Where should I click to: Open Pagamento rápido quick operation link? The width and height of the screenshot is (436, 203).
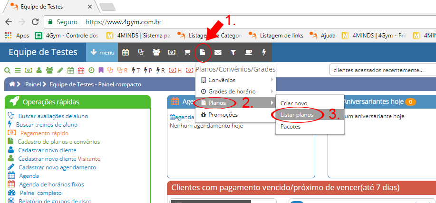[44, 133]
